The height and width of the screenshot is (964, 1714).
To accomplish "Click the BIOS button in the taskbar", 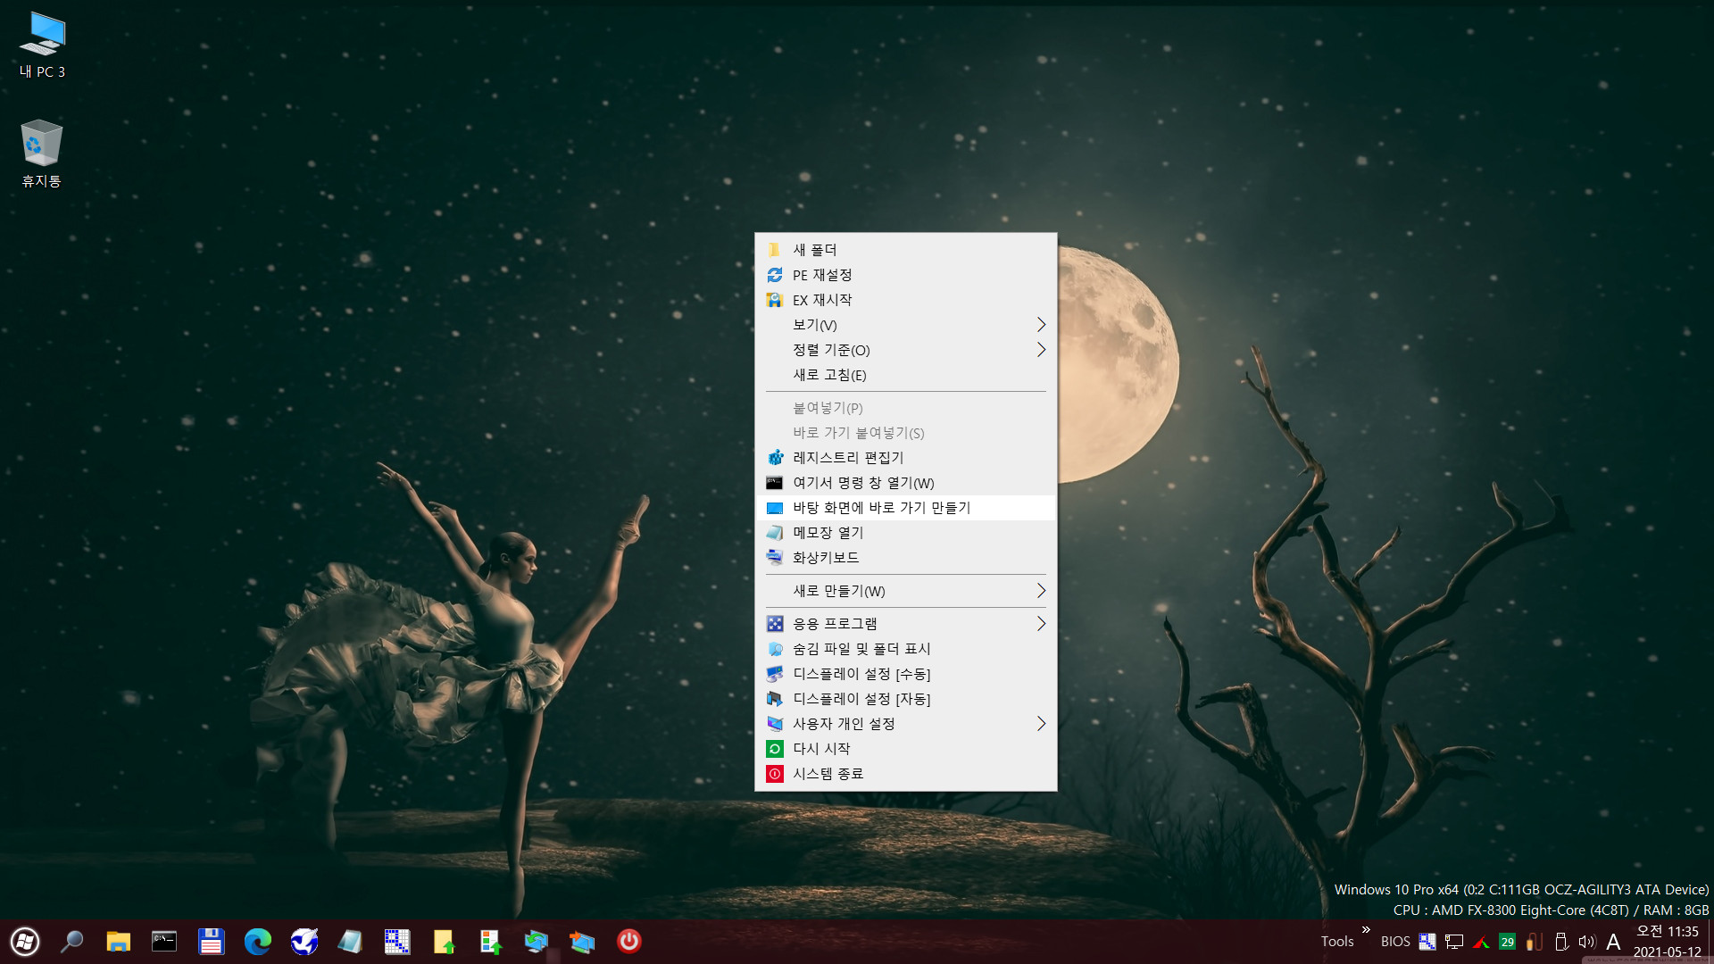I will 1395,942.
